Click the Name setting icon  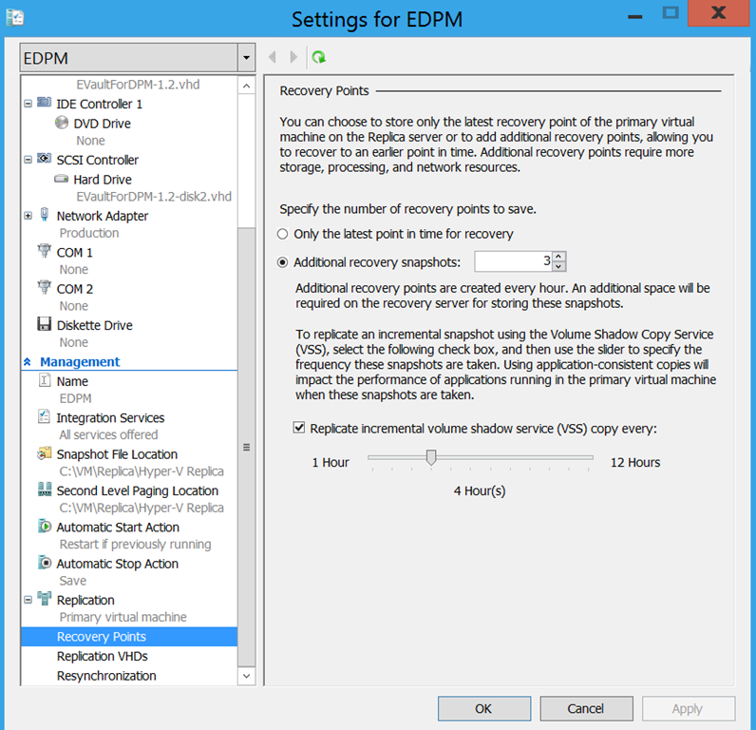44,380
